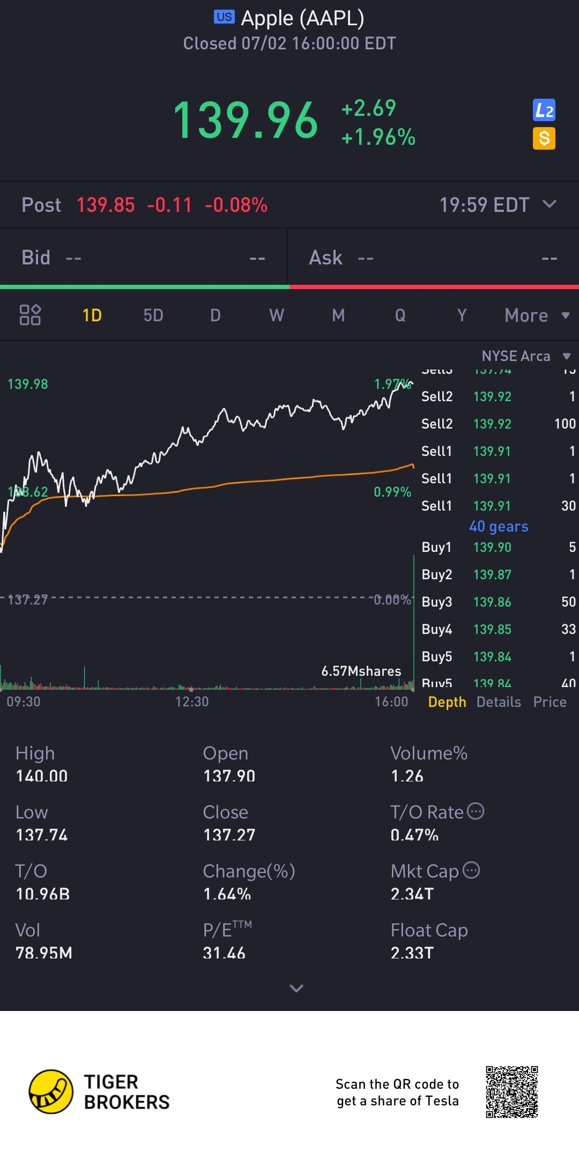The image size is (579, 1173).
Task: Tap the info icon beside T/O Rate
Action: [476, 811]
